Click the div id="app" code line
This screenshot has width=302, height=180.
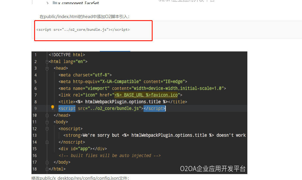pos(83,149)
